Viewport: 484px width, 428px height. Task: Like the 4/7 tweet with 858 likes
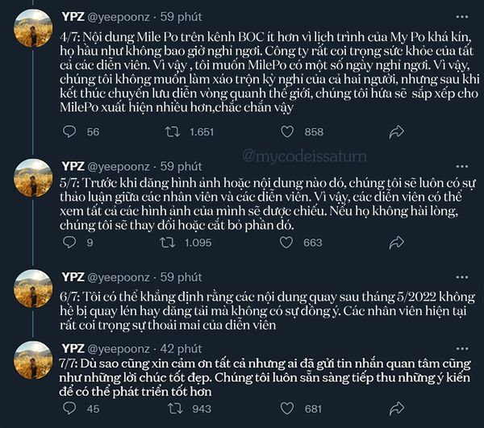pyautogui.click(x=287, y=131)
